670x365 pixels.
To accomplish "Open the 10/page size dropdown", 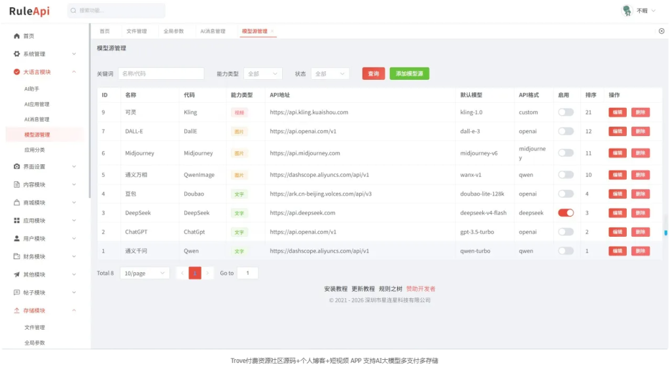I will (145, 273).
